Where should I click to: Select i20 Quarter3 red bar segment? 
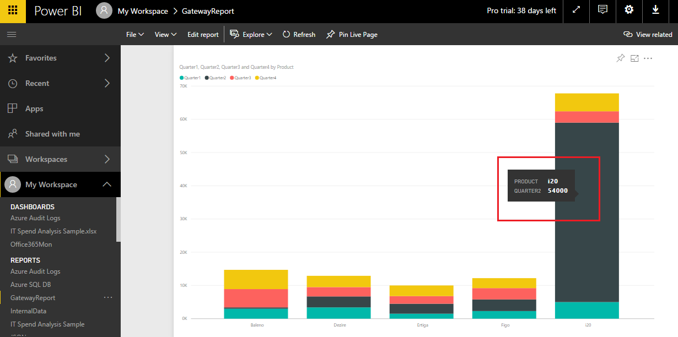point(587,117)
